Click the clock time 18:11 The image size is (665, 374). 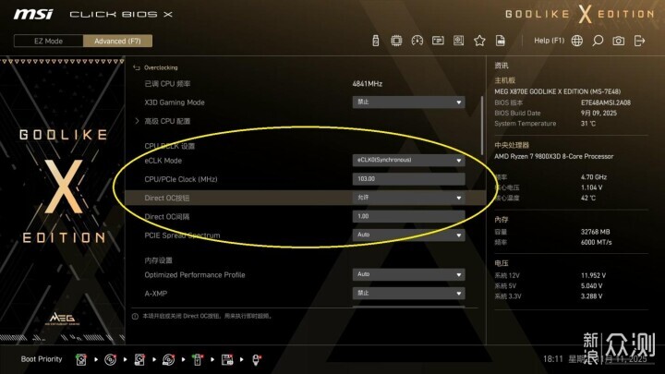[552, 359]
